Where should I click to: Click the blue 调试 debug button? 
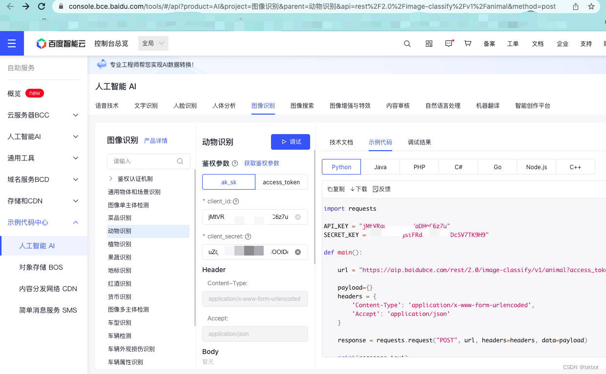click(x=291, y=142)
